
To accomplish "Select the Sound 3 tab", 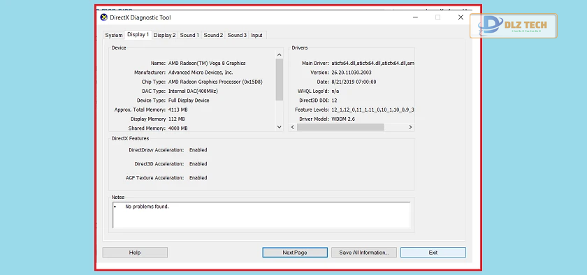I will (x=237, y=35).
